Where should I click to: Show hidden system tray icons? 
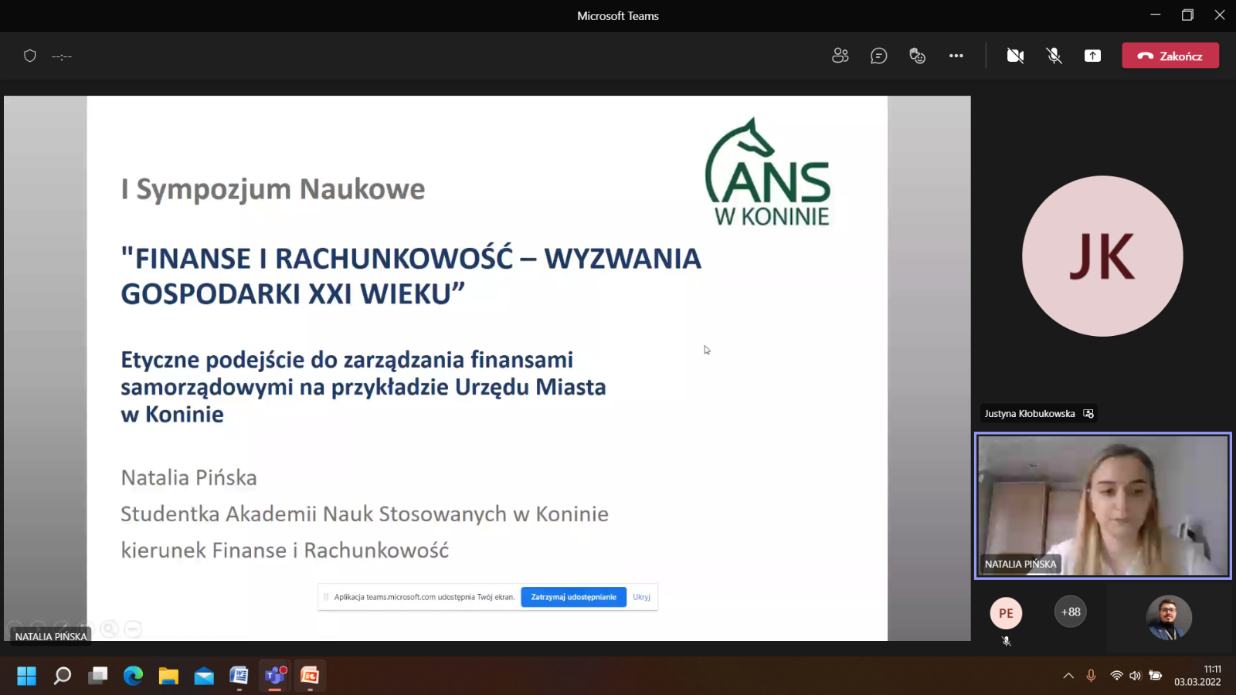pos(1068,676)
